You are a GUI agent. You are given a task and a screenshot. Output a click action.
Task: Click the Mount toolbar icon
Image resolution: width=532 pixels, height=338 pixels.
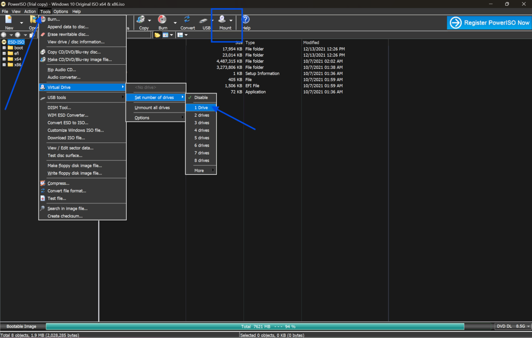pos(222,20)
